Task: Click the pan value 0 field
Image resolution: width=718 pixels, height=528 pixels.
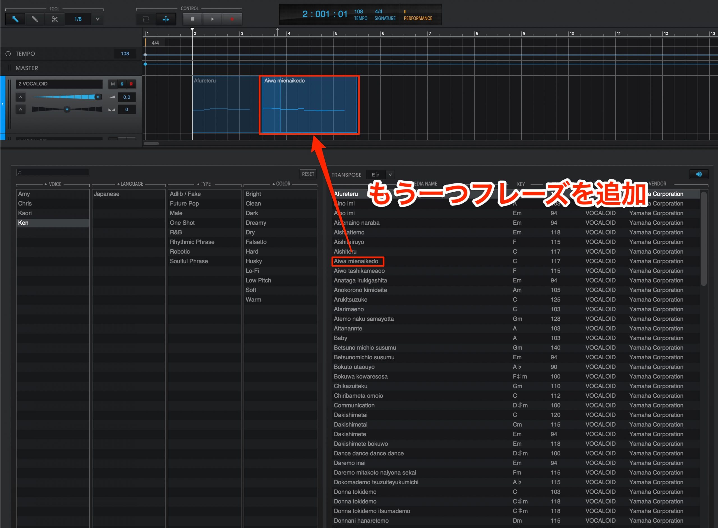Action: [x=127, y=109]
